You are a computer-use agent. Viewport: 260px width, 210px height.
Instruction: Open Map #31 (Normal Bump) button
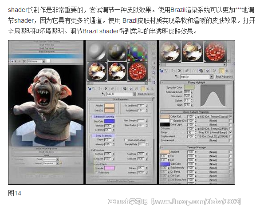pos(213,133)
